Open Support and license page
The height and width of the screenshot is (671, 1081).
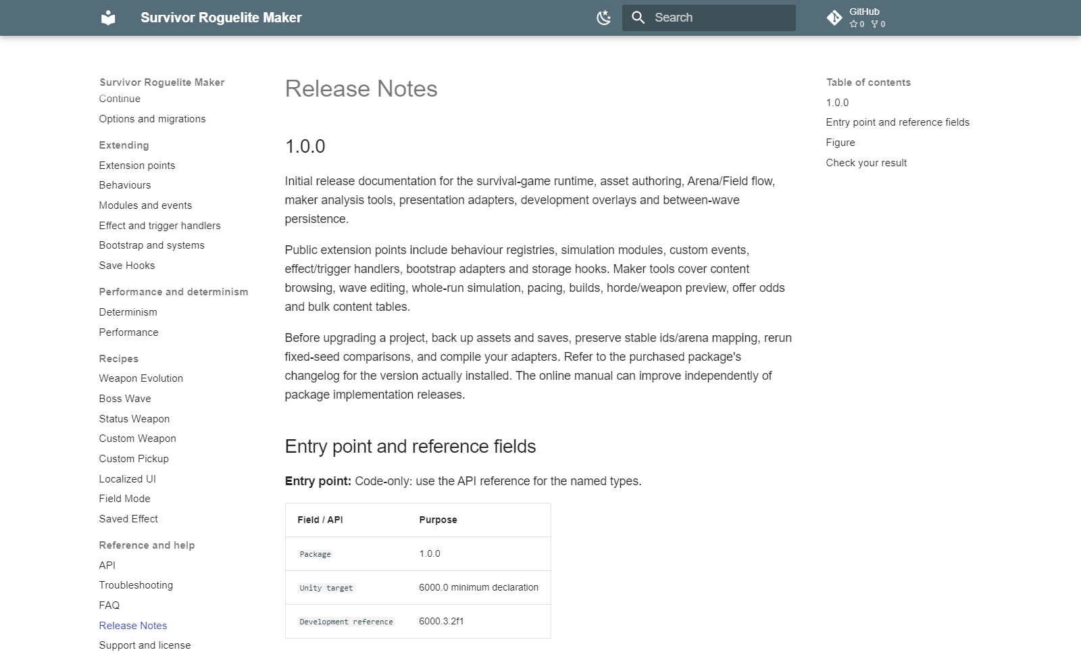click(x=145, y=645)
